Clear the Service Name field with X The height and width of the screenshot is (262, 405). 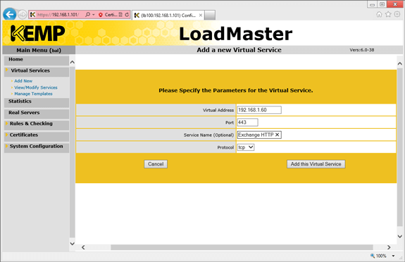[x=277, y=135]
